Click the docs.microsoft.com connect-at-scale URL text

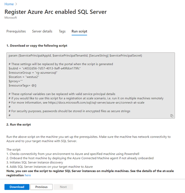click(96, 103)
